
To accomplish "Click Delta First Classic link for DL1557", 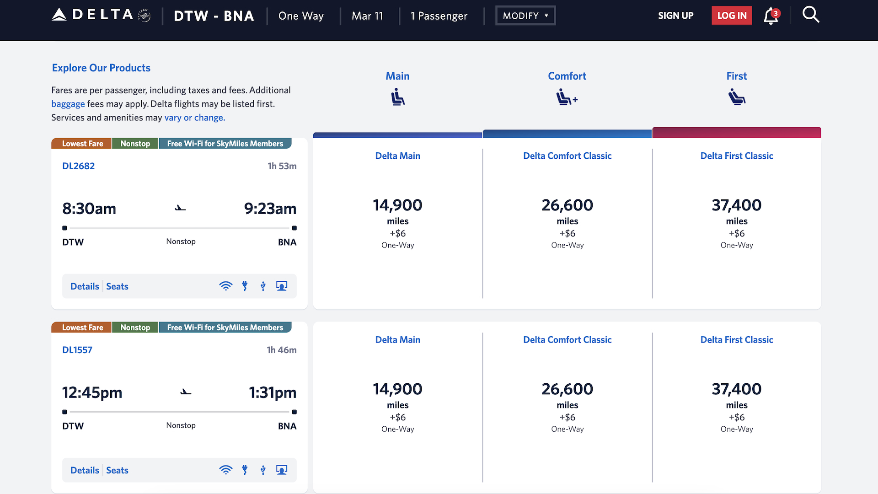I will point(737,340).
